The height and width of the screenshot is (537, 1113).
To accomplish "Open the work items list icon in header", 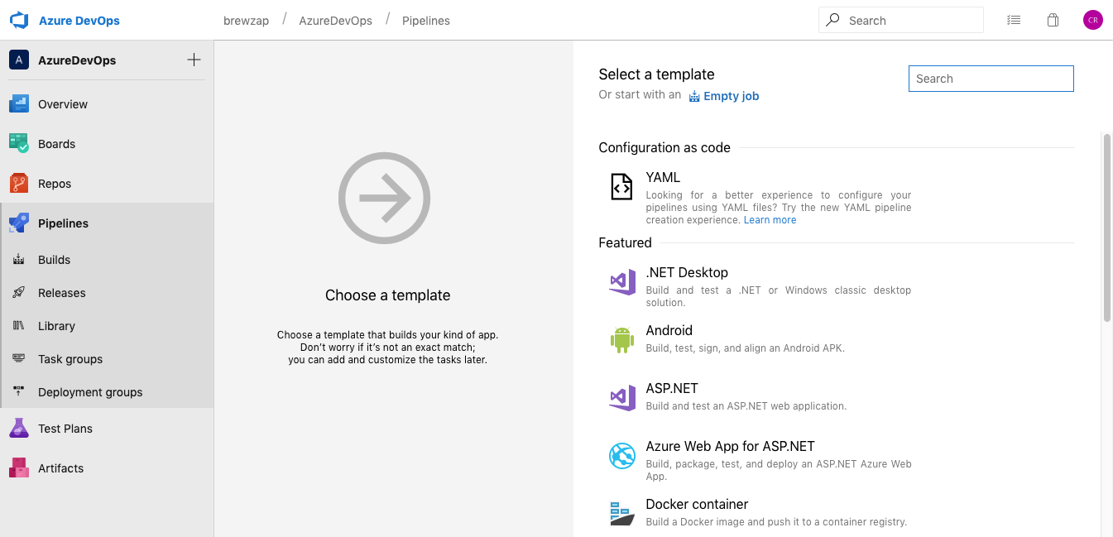I will pos(1014,21).
